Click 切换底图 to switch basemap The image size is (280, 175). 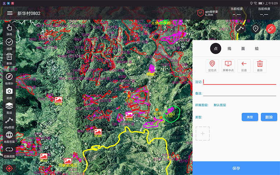pyautogui.click(x=9, y=152)
